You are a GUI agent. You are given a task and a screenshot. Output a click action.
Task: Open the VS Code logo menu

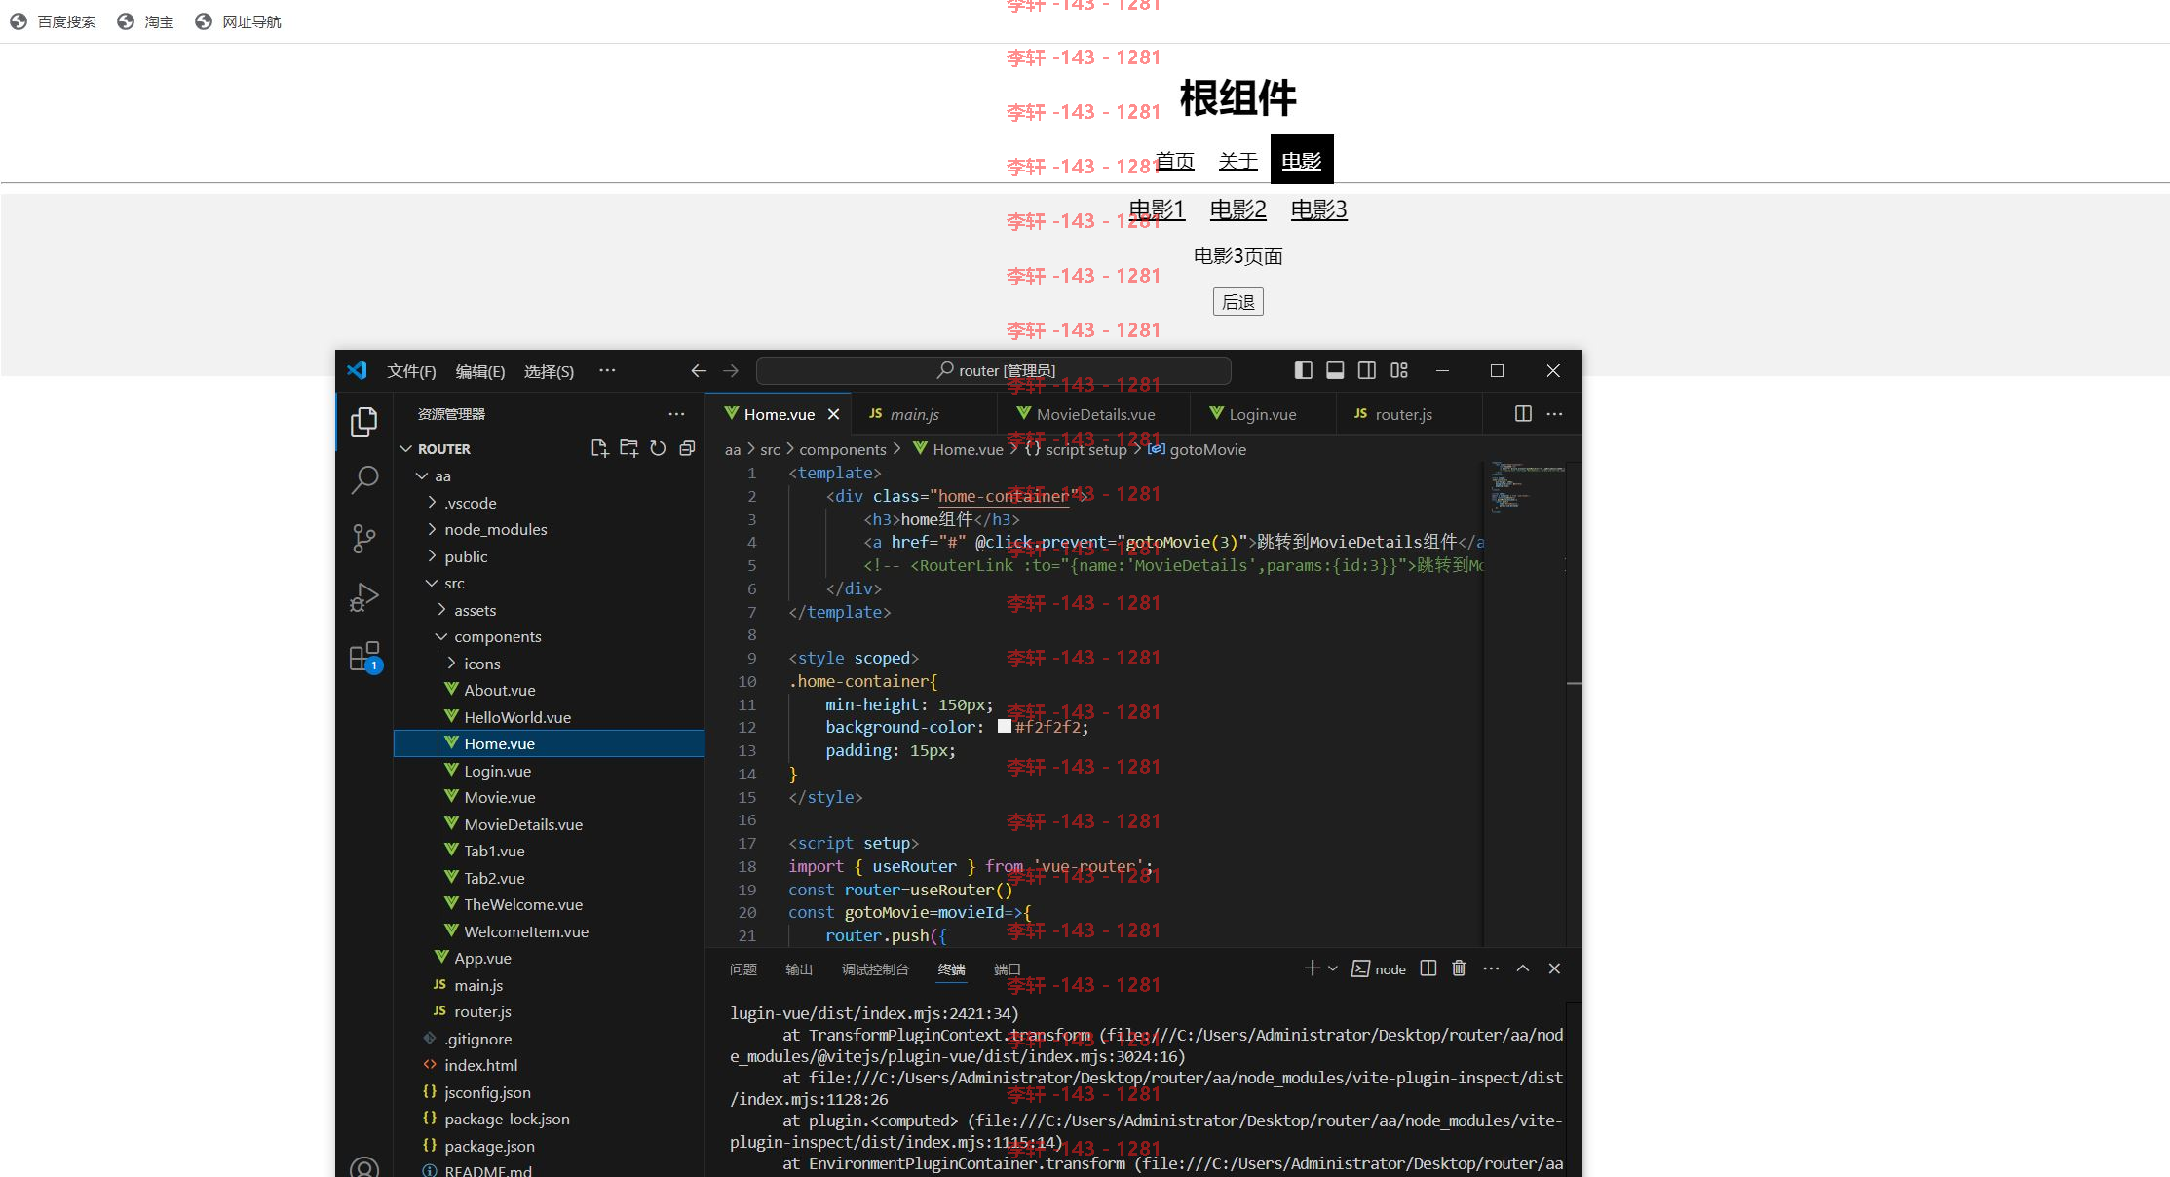[x=357, y=370]
